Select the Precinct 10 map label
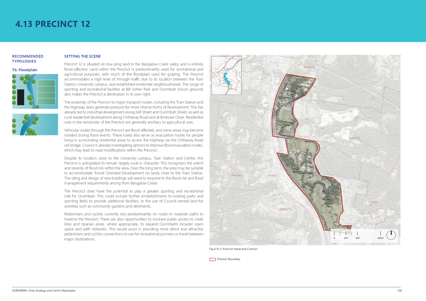This screenshot has width=426, height=301. point(373,203)
